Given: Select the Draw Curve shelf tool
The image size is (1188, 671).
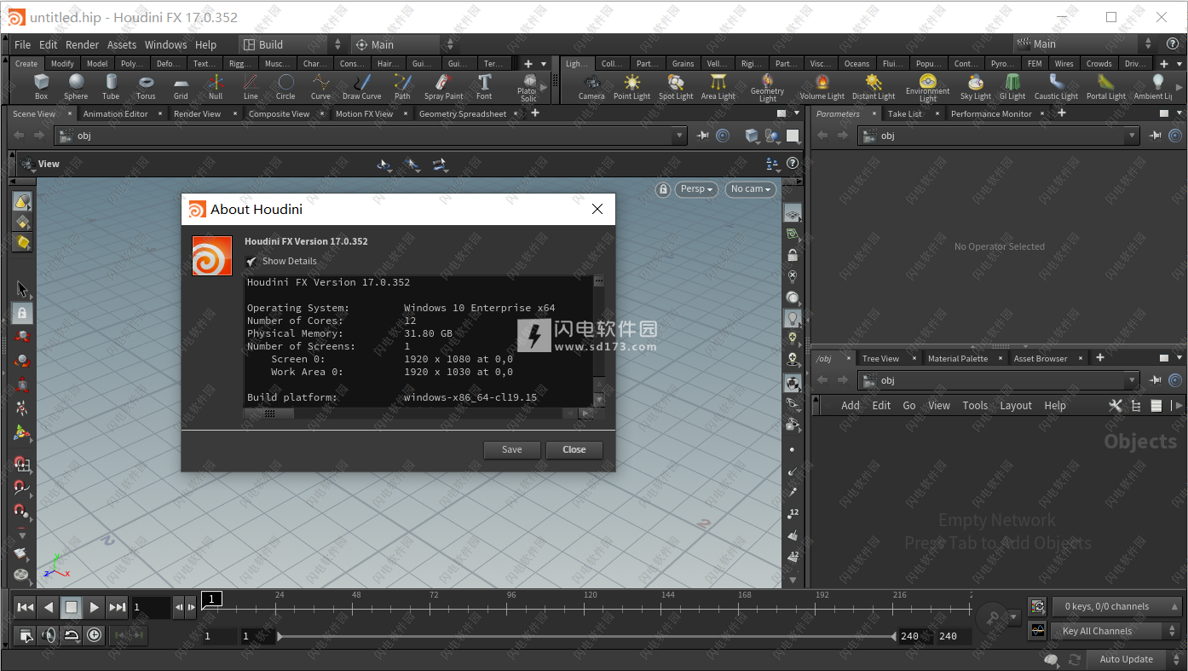Looking at the screenshot, I should click(361, 86).
